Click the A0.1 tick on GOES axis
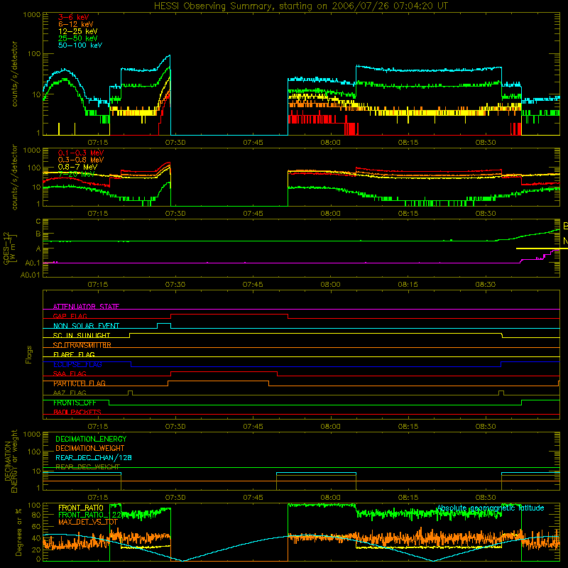The width and height of the screenshot is (568, 568). coord(33,263)
